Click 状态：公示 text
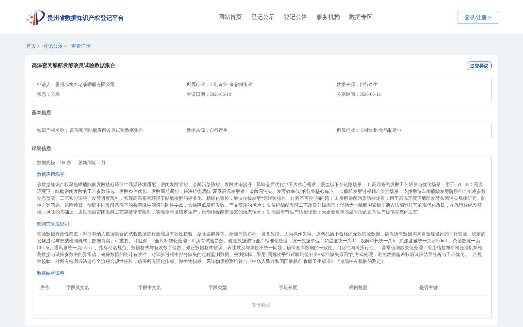523x327 pixels. pos(48,94)
